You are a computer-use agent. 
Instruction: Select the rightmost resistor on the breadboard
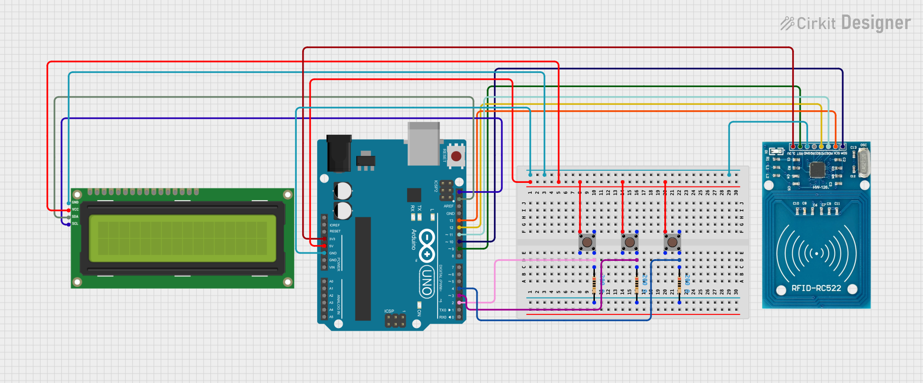(x=679, y=285)
